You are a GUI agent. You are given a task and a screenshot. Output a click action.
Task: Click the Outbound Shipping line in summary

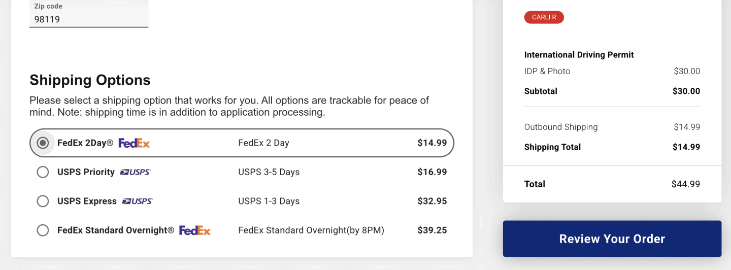tap(560, 127)
